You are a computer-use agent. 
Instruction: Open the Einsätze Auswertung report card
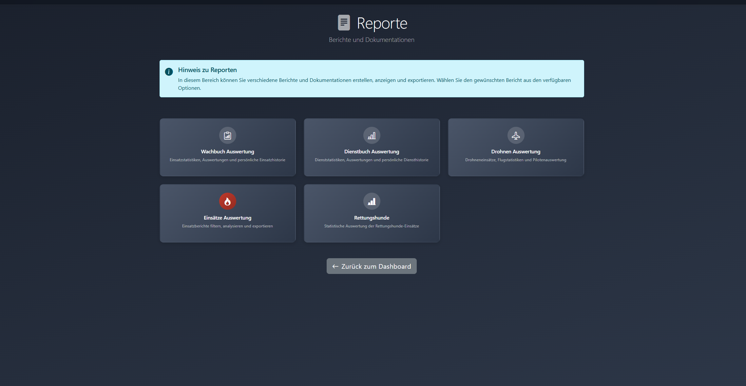(227, 213)
